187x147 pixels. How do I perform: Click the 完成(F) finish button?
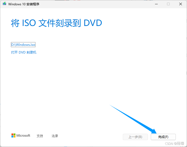163,137
